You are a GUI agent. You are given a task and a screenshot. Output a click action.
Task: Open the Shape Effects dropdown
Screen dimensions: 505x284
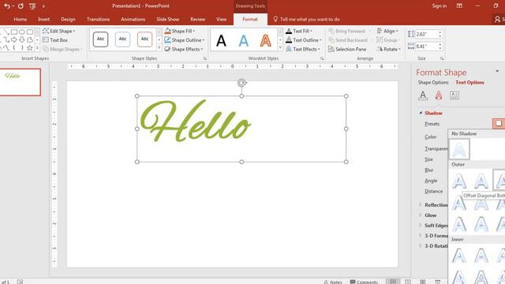click(x=184, y=49)
